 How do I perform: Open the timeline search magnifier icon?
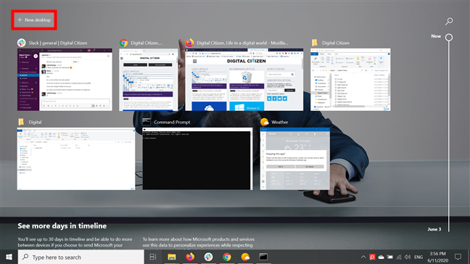click(x=449, y=21)
